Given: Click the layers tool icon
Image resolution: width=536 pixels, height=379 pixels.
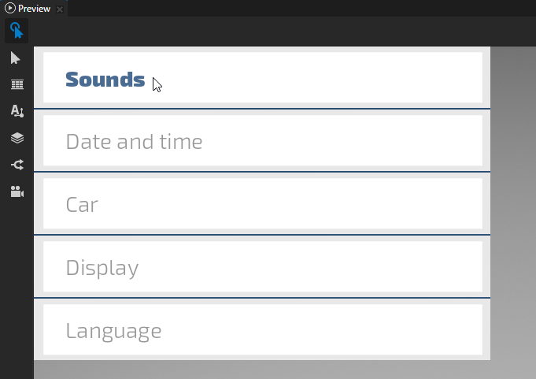Looking at the screenshot, I should tap(17, 138).
